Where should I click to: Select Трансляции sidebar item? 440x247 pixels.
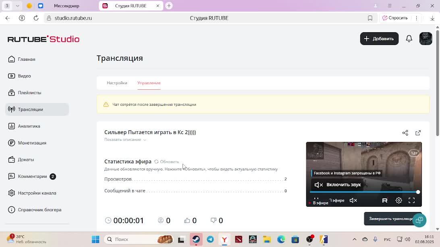tap(37, 109)
